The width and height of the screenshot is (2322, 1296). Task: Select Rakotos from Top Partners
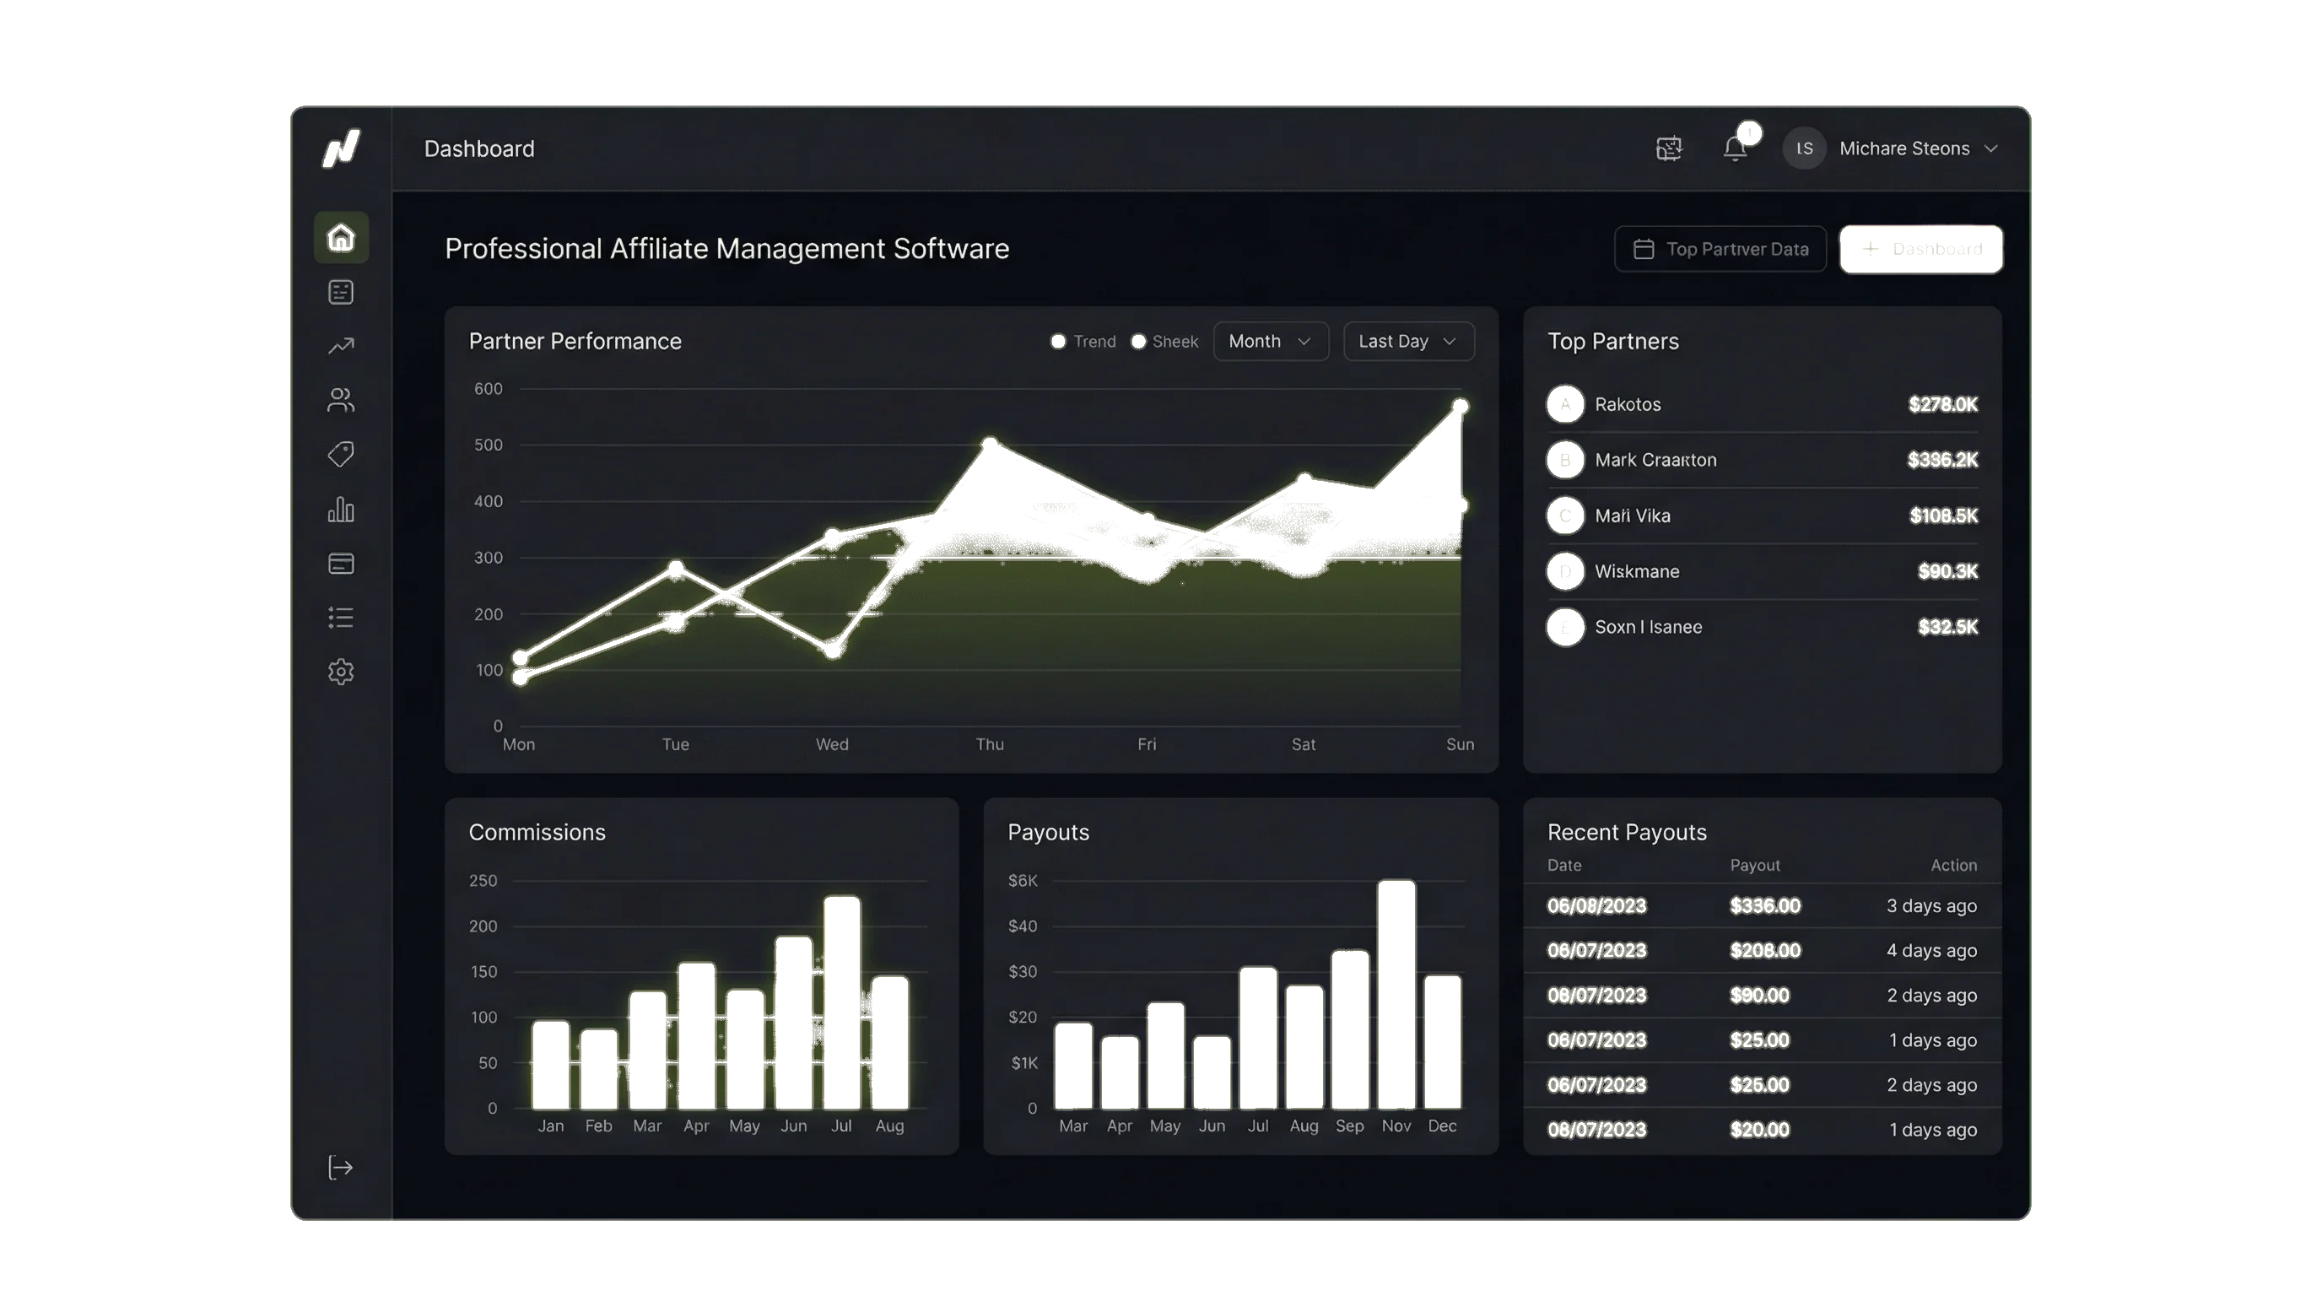(x=1628, y=404)
